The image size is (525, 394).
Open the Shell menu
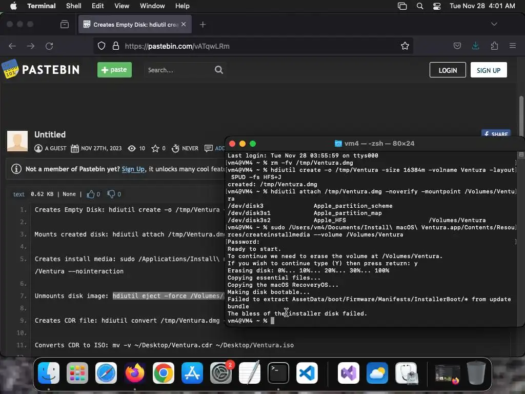pyautogui.click(x=74, y=6)
